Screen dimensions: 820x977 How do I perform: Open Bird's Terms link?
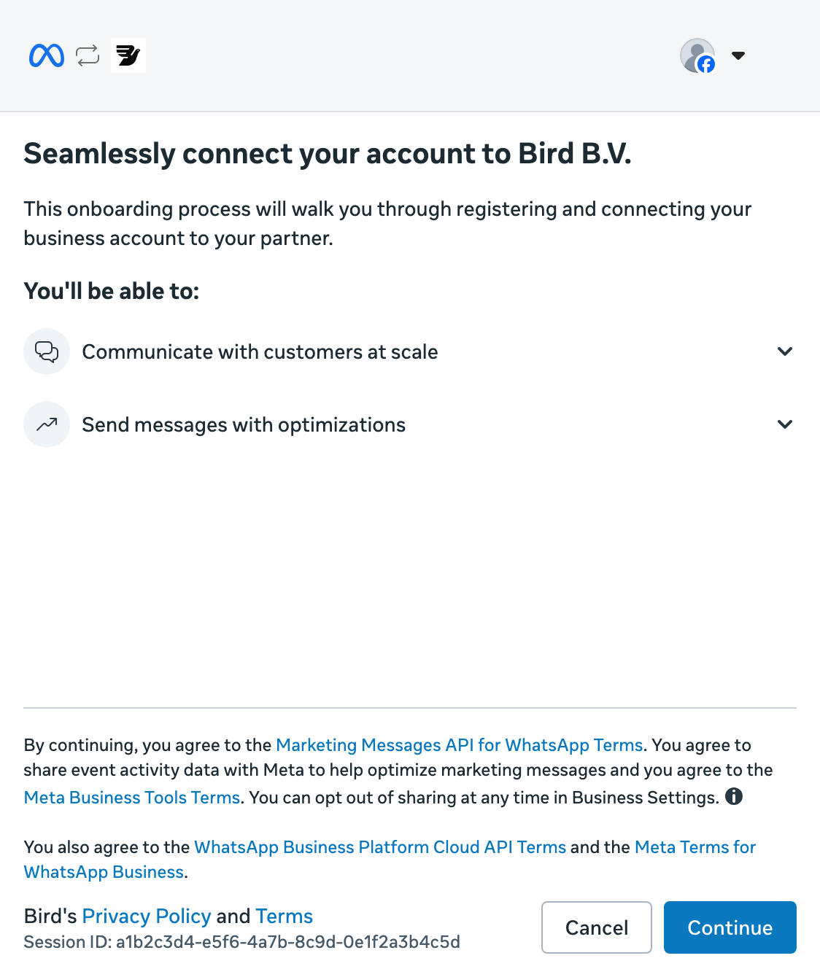coord(285,916)
